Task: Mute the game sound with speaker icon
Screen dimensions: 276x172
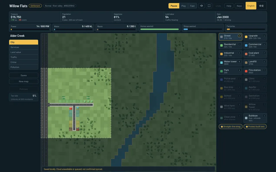Action: [x=201, y=6]
